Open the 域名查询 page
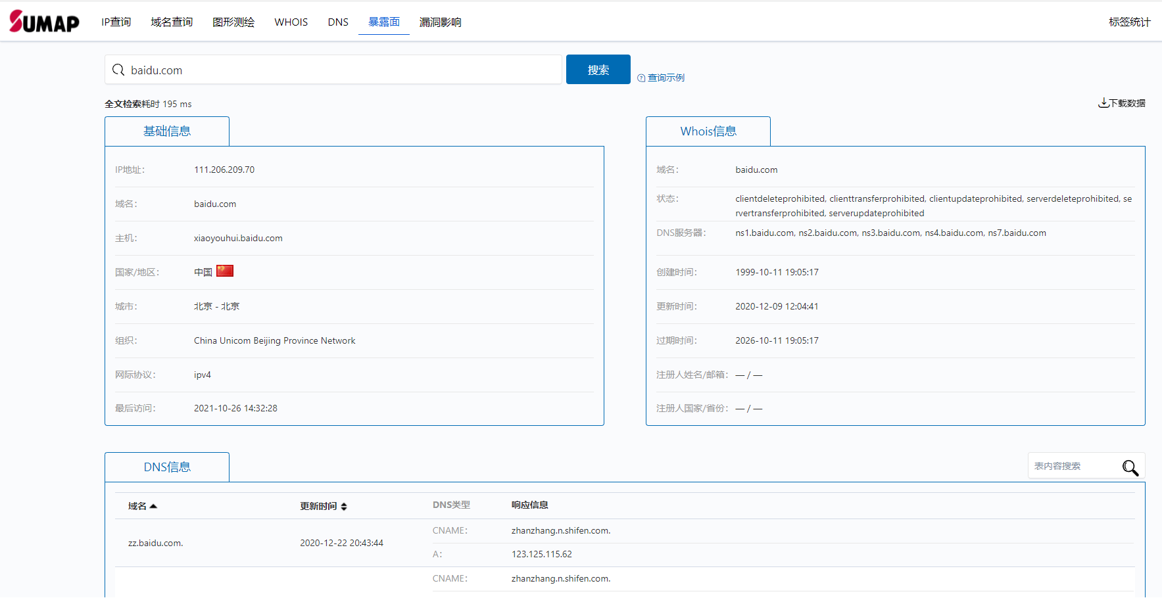The image size is (1162, 600). pos(172,22)
